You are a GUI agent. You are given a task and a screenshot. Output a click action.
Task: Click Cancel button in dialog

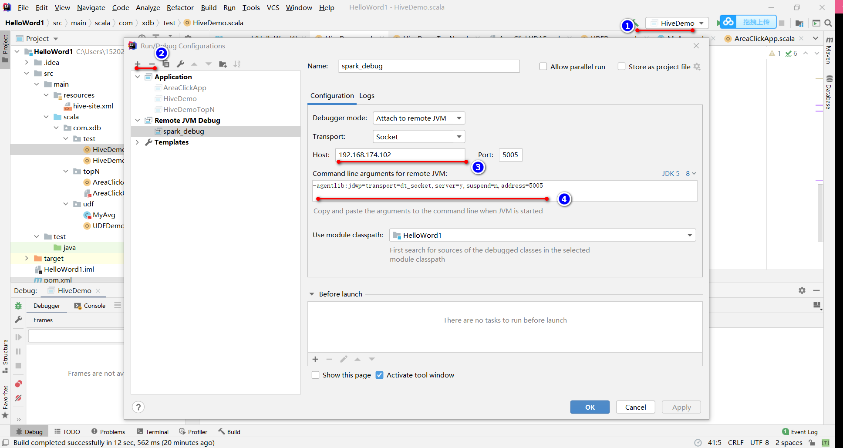tap(636, 407)
